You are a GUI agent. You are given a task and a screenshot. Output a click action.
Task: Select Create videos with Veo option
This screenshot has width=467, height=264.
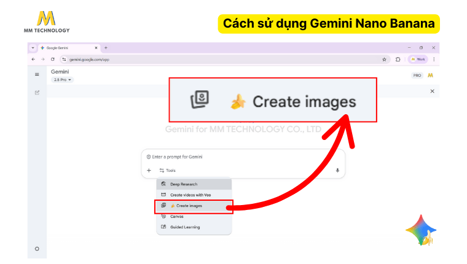coord(194,195)
